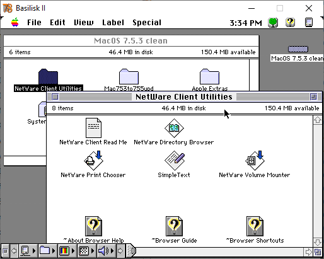Expand the sound volume module popup arrow
The image size is (324, 259).
coord(112,251)
